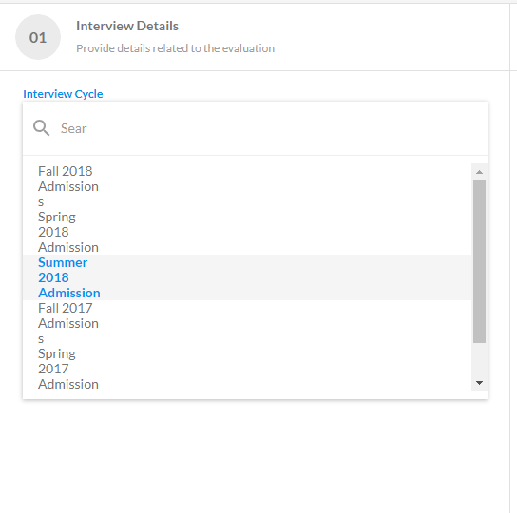Screen dimensions: 517x513
Task: Click the magnifying glass search icon
Action: click(x=42, y=128)
